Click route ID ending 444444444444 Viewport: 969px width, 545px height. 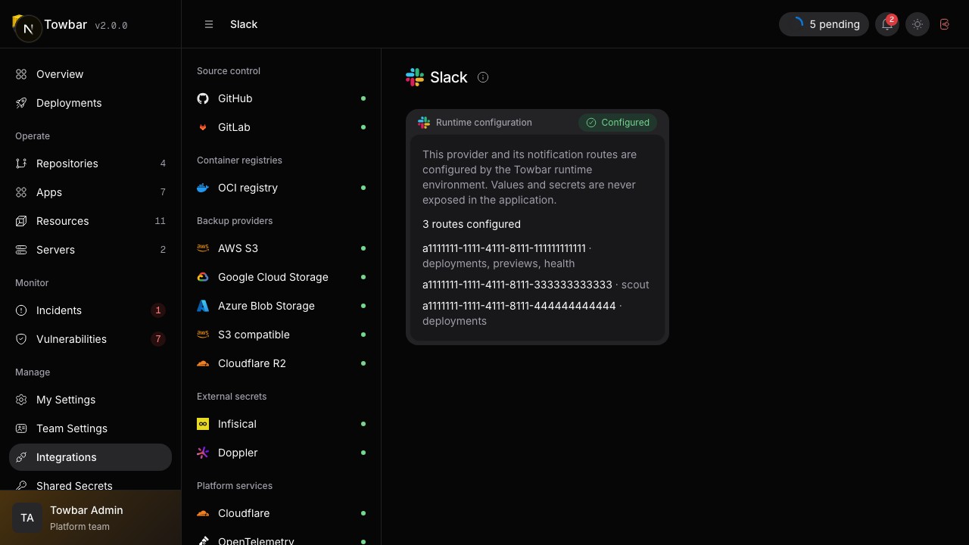tap(519, 306)
